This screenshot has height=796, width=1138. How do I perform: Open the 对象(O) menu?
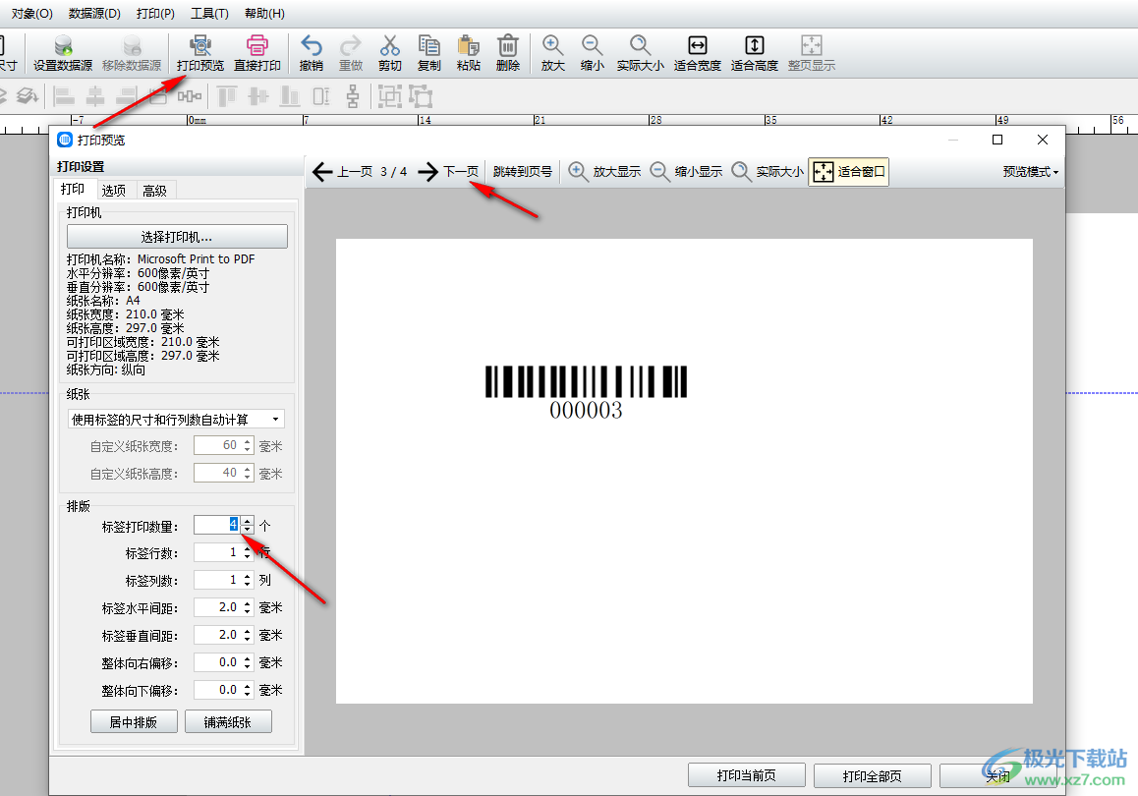click(31, 13)
